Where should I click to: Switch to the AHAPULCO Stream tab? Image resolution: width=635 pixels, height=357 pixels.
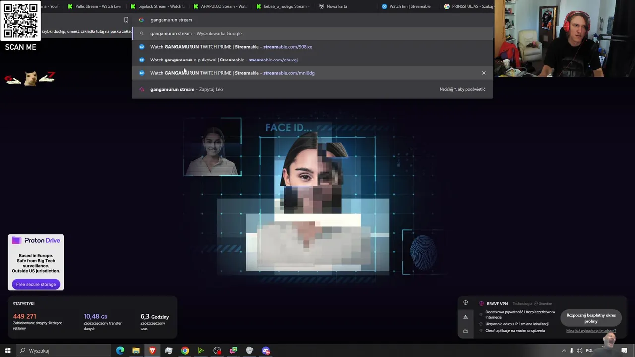[220, 6]
